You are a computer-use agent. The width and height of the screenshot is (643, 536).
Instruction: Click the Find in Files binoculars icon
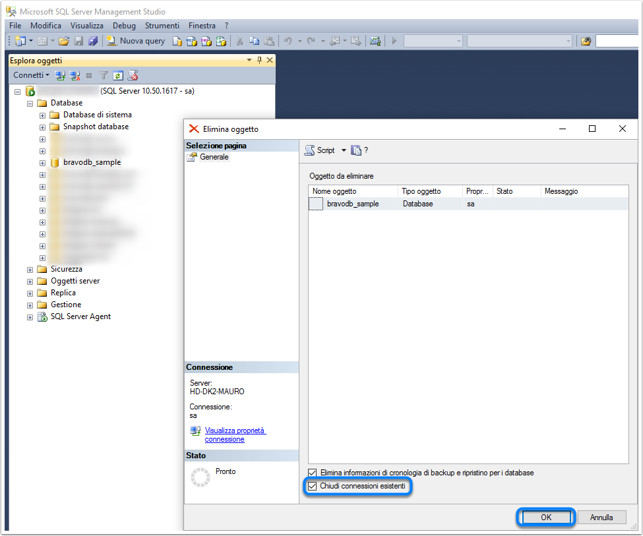[x=586, y=41]
